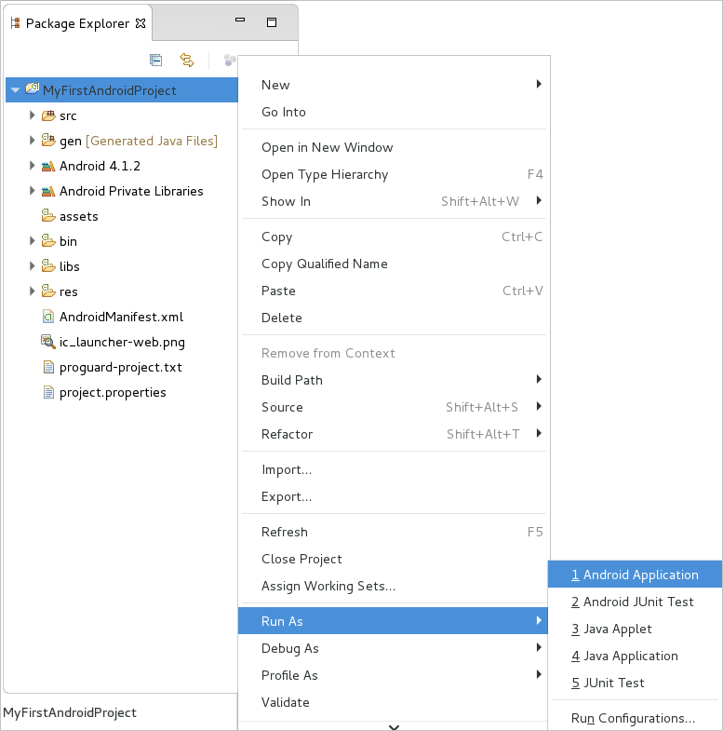Click the AndroidManifest.xml file icon
Image resolution: width=723 pixels, height=731 pixels.
coord(48,317)
